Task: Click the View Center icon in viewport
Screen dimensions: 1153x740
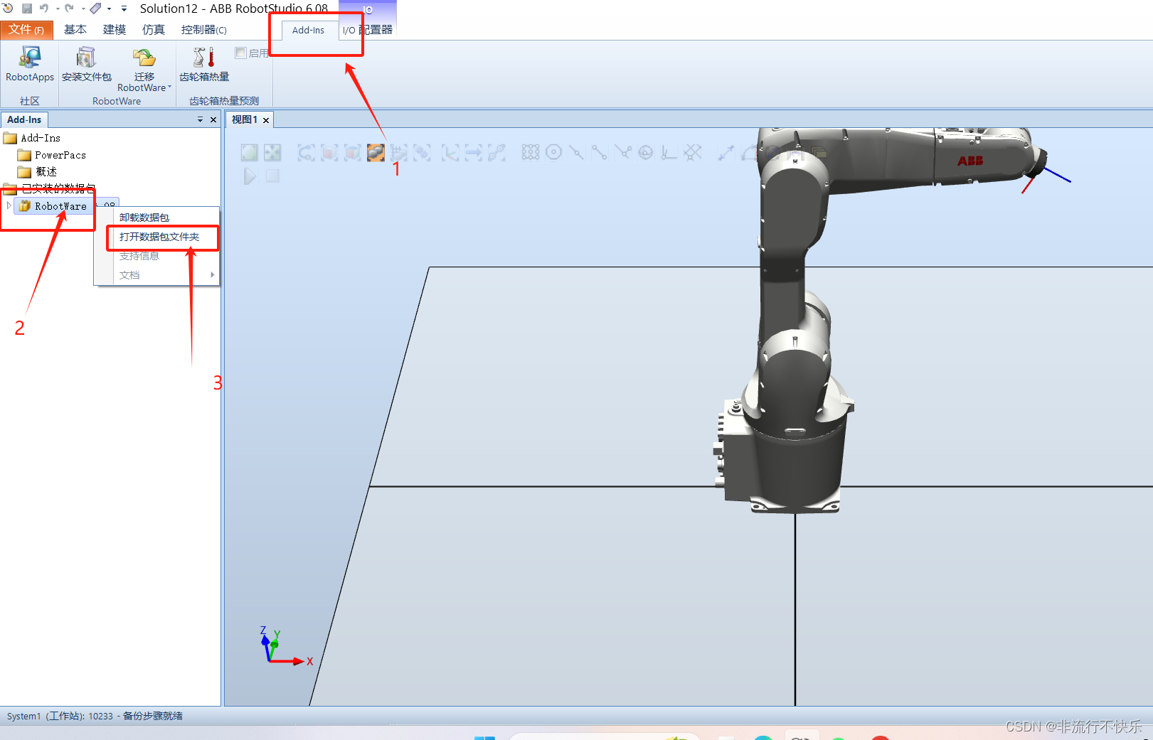Action: (x=272, y=152)
